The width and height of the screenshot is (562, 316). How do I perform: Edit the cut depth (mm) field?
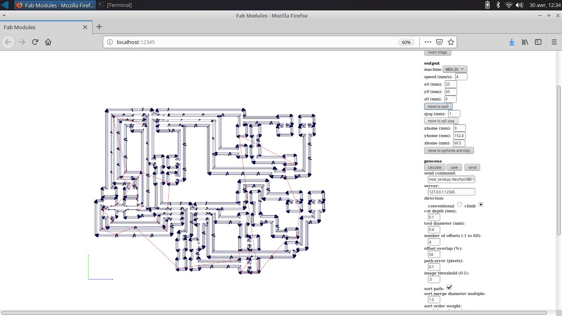434,217
